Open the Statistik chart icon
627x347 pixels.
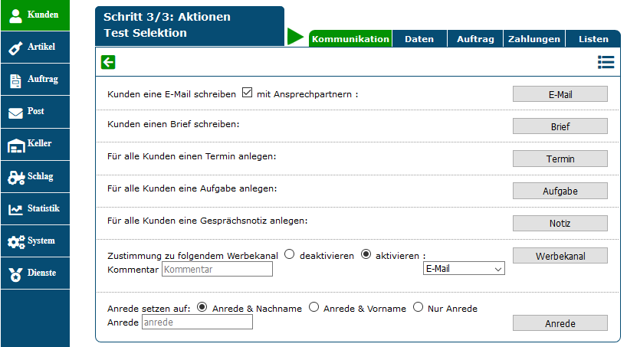pos(15,209)
